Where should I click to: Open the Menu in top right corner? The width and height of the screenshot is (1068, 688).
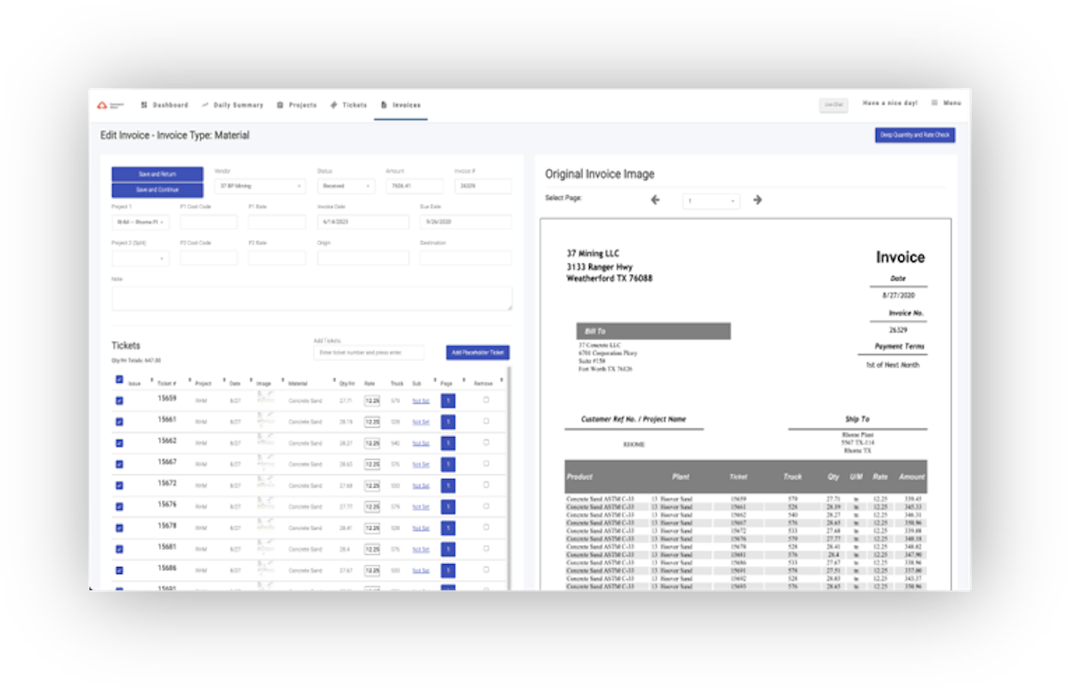pyautogui.click(x=946, y=102)
